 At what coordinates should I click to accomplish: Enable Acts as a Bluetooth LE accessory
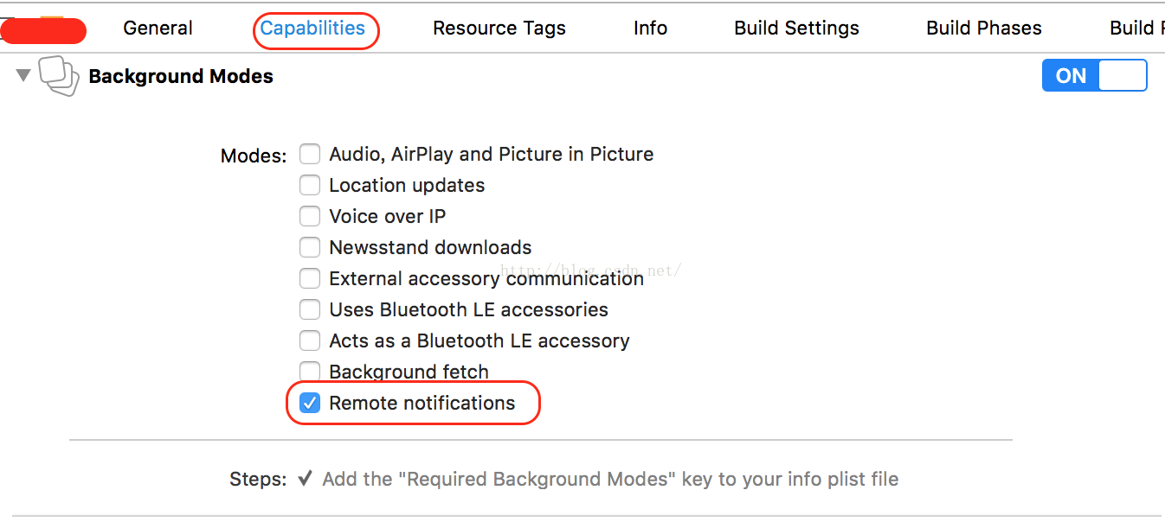point(310,341)
